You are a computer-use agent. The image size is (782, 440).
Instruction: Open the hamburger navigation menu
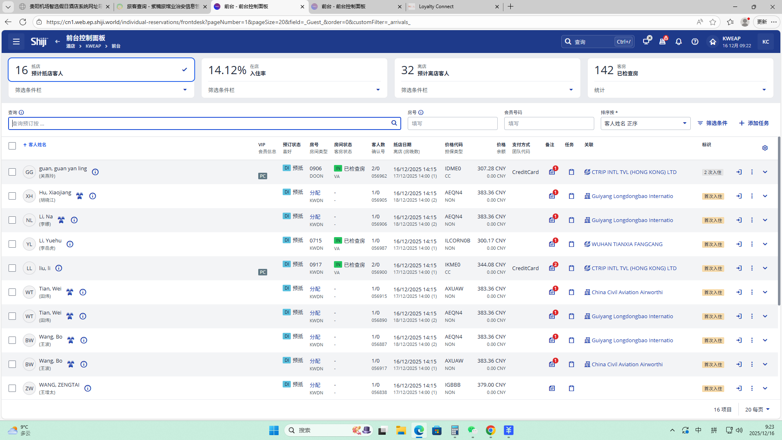click(x=16, y=42)
